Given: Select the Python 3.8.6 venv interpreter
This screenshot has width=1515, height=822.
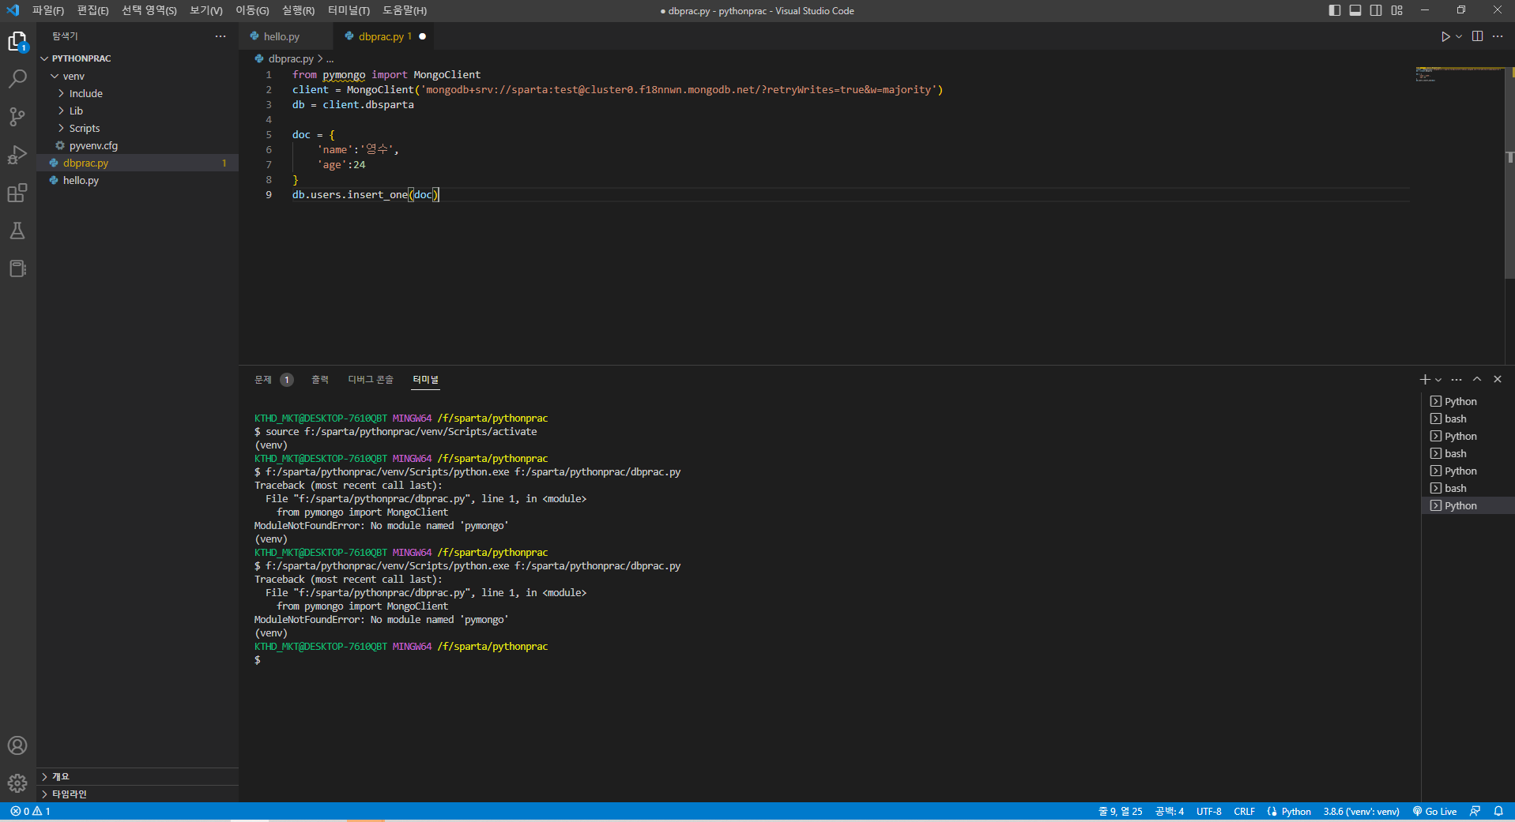Looking at the screenshot, I should pyautogui.click(x=1362, y=812).
